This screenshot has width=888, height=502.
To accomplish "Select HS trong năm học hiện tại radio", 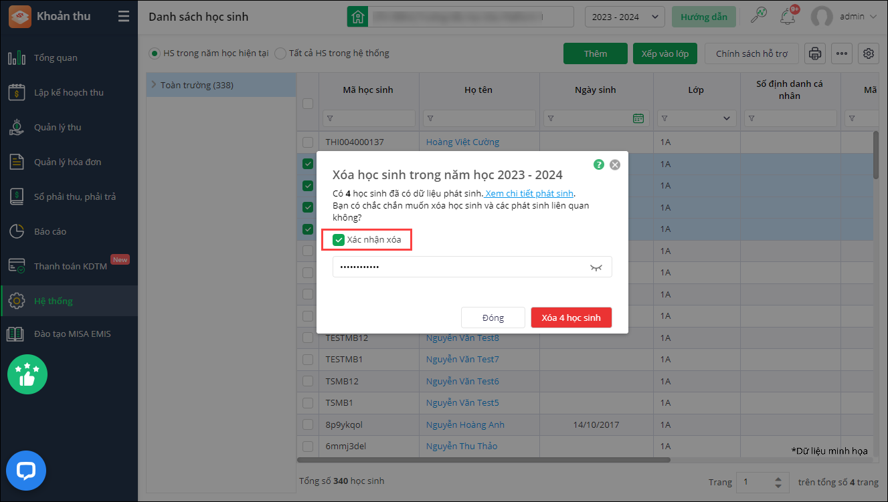I will 155,53.
